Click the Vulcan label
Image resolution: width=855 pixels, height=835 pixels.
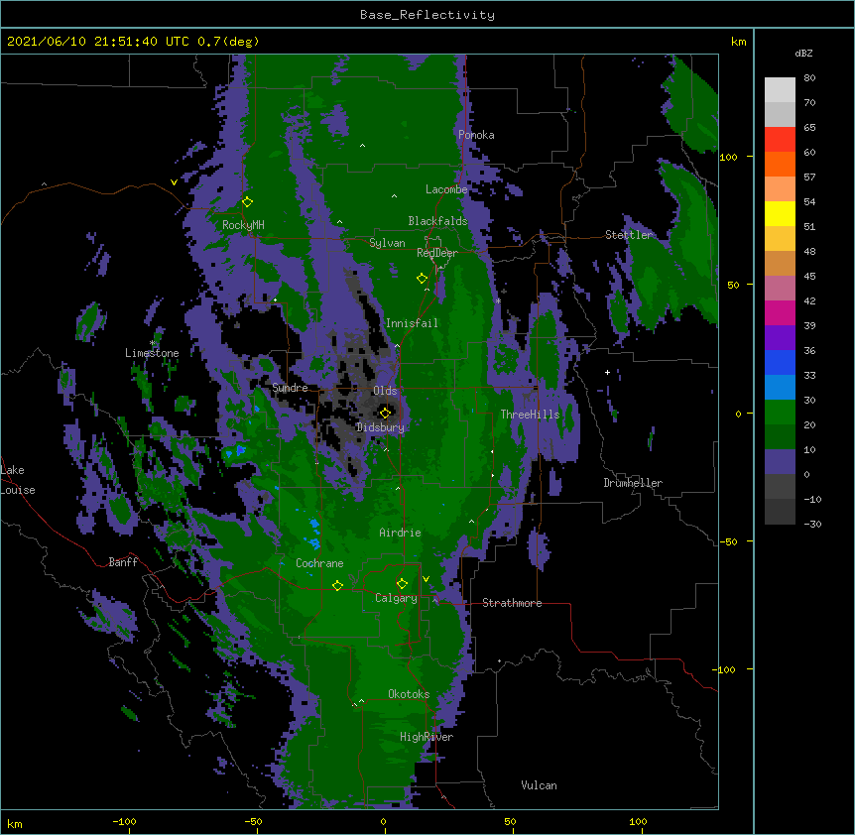[540, 785]
